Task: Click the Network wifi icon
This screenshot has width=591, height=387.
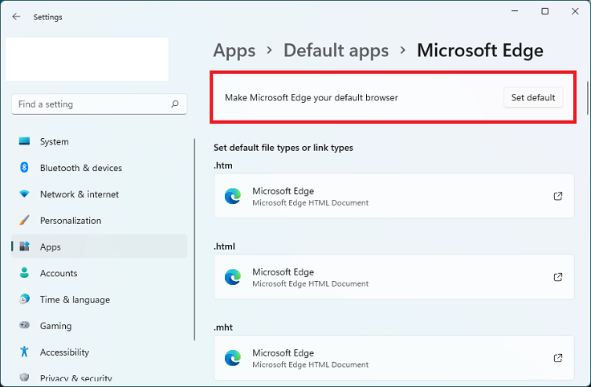Action: (25, 194)
